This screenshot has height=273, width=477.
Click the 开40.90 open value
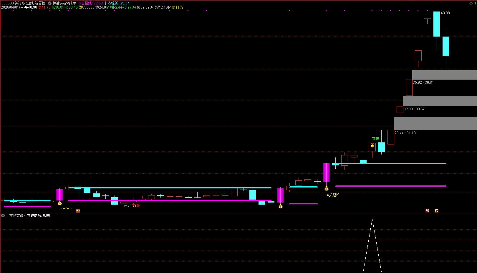point(31,7)
